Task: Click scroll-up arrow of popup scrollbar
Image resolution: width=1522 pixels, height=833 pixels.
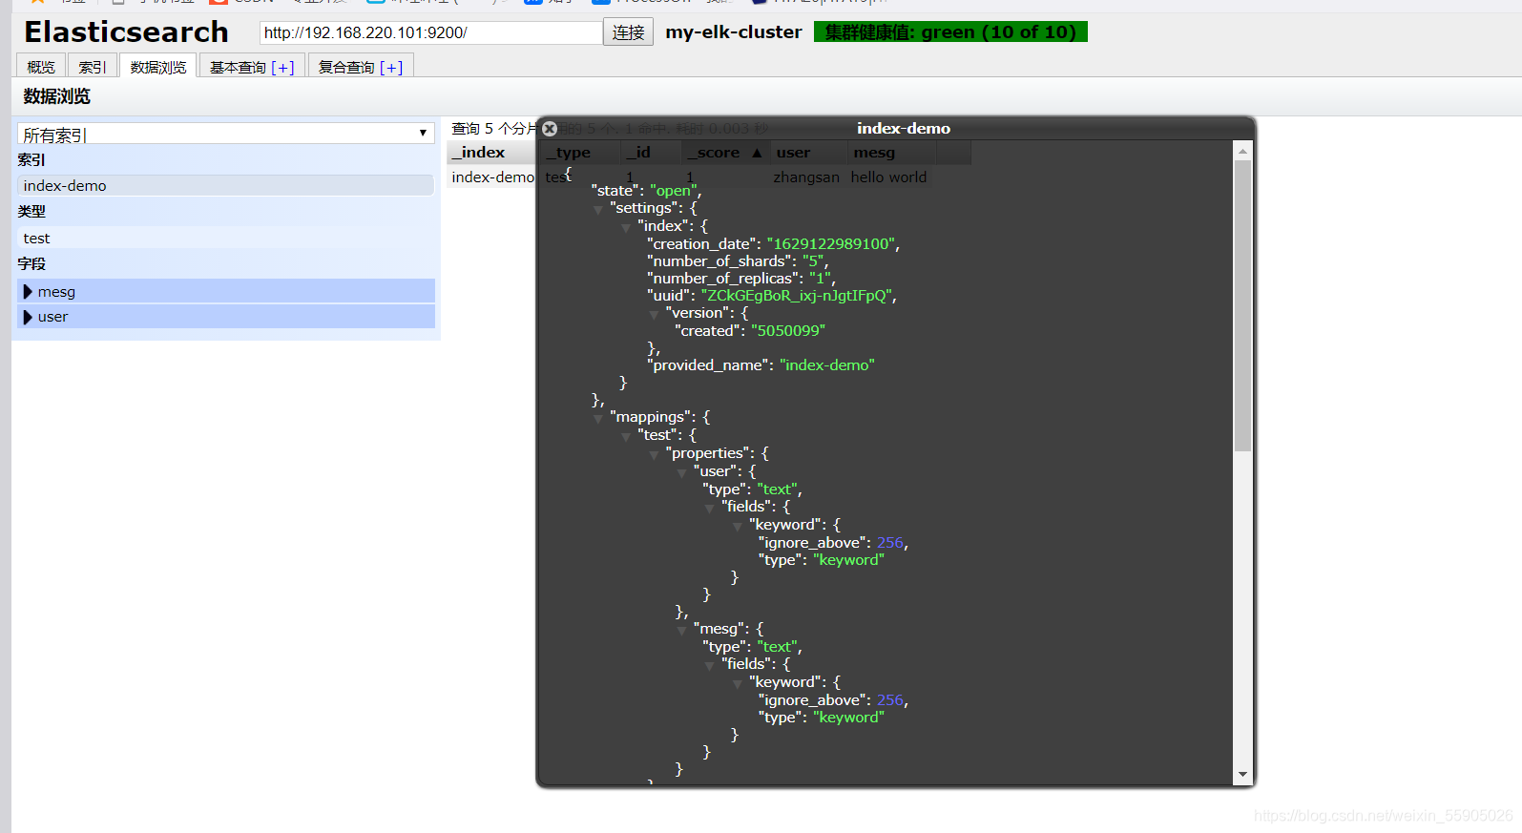Action: pos(1242,151)
